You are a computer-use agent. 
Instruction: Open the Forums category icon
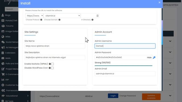tap(3, 26)
